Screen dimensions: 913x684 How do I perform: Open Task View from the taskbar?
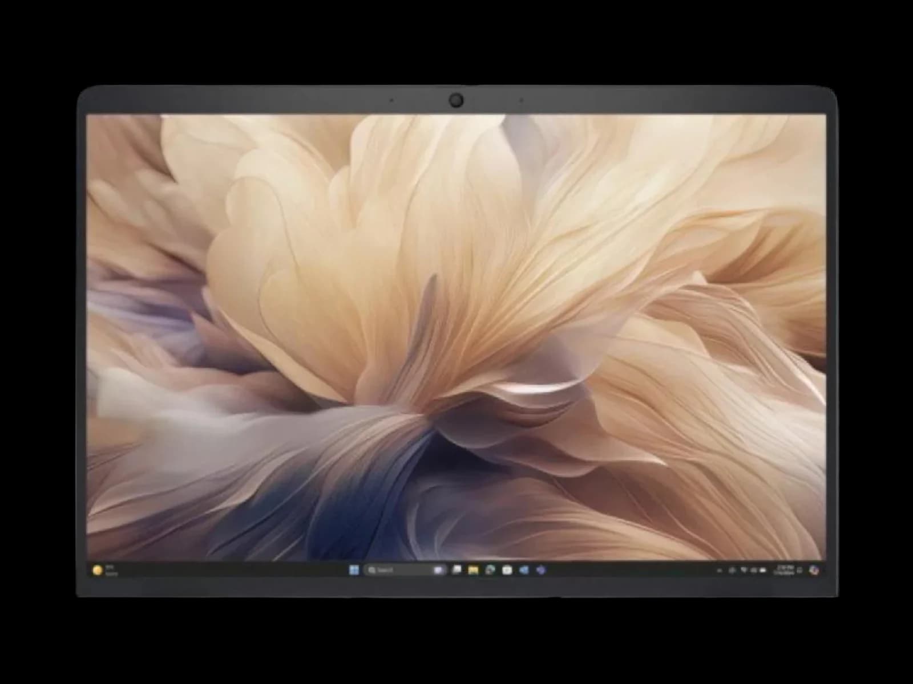click(457, 569)
